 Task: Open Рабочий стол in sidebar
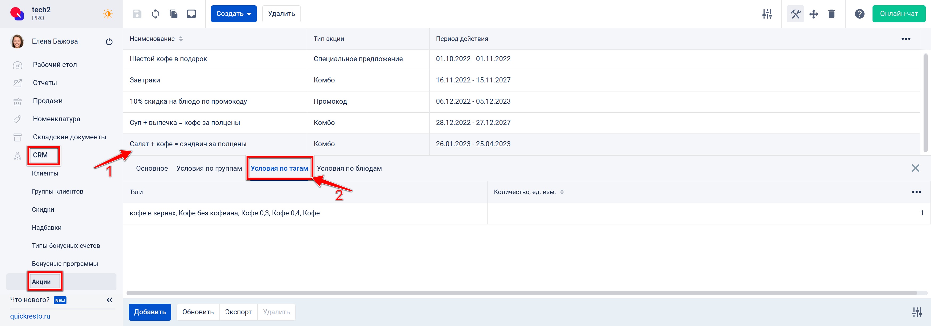[55, 65]
